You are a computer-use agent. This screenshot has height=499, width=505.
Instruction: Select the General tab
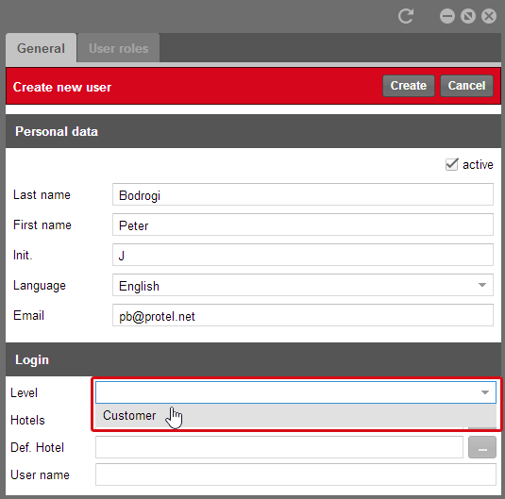click(x=41, y=48)
